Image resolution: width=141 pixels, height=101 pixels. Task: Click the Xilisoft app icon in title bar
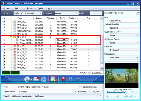(4, 3)
